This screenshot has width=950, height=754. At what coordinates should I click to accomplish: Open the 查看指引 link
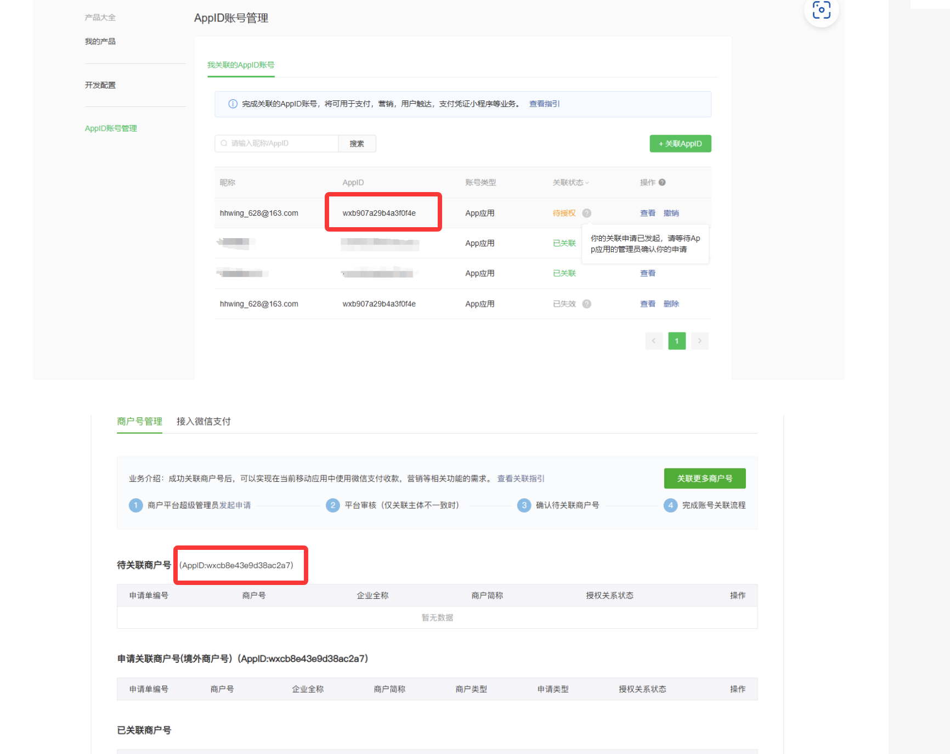pyautogui.click(x=544, y=104)
